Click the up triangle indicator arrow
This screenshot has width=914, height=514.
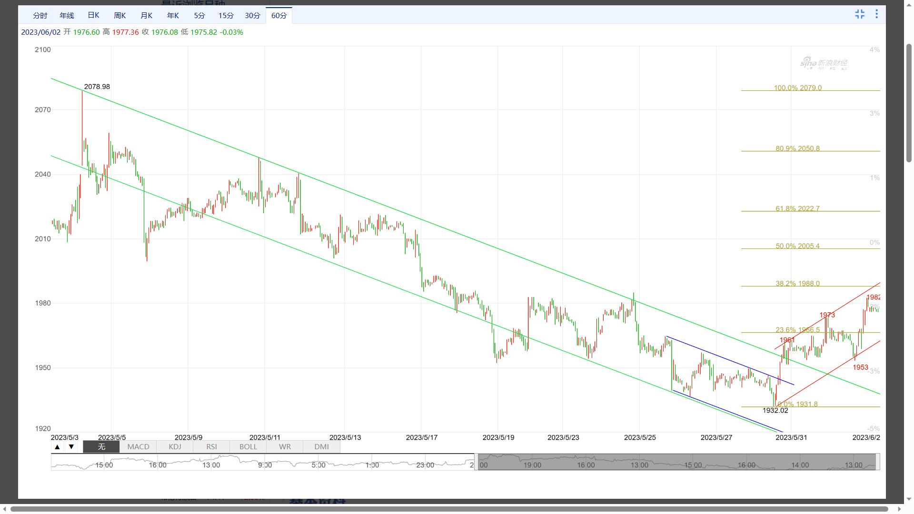coord(57,447)
